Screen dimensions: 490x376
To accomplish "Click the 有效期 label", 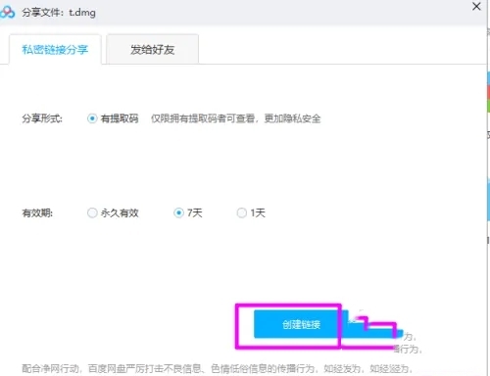I will [x=37, y=213].
